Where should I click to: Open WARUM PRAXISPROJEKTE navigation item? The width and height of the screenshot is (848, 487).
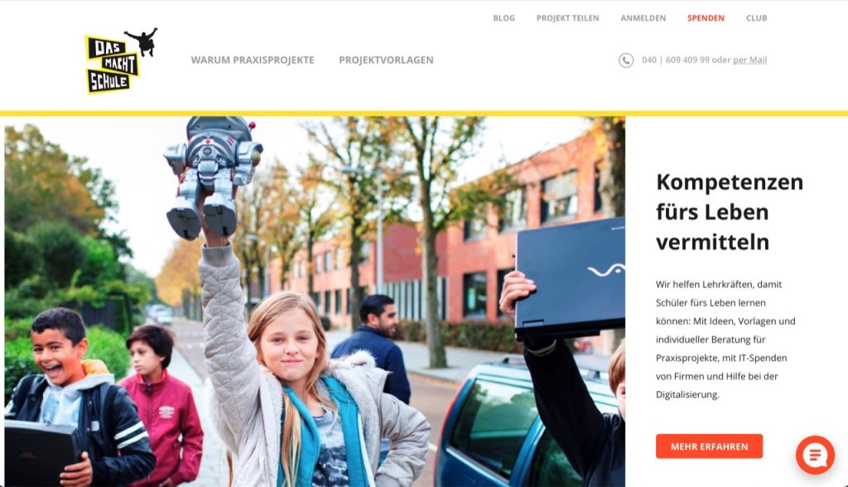253,60
